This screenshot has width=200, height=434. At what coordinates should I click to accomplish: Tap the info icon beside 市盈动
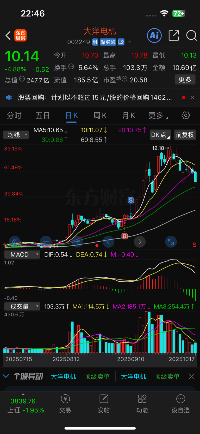point(124,79)
